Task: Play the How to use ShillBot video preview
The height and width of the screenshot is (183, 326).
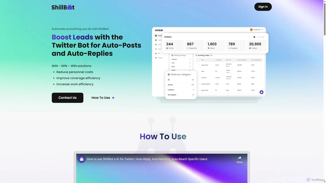Action: [162, 168]
